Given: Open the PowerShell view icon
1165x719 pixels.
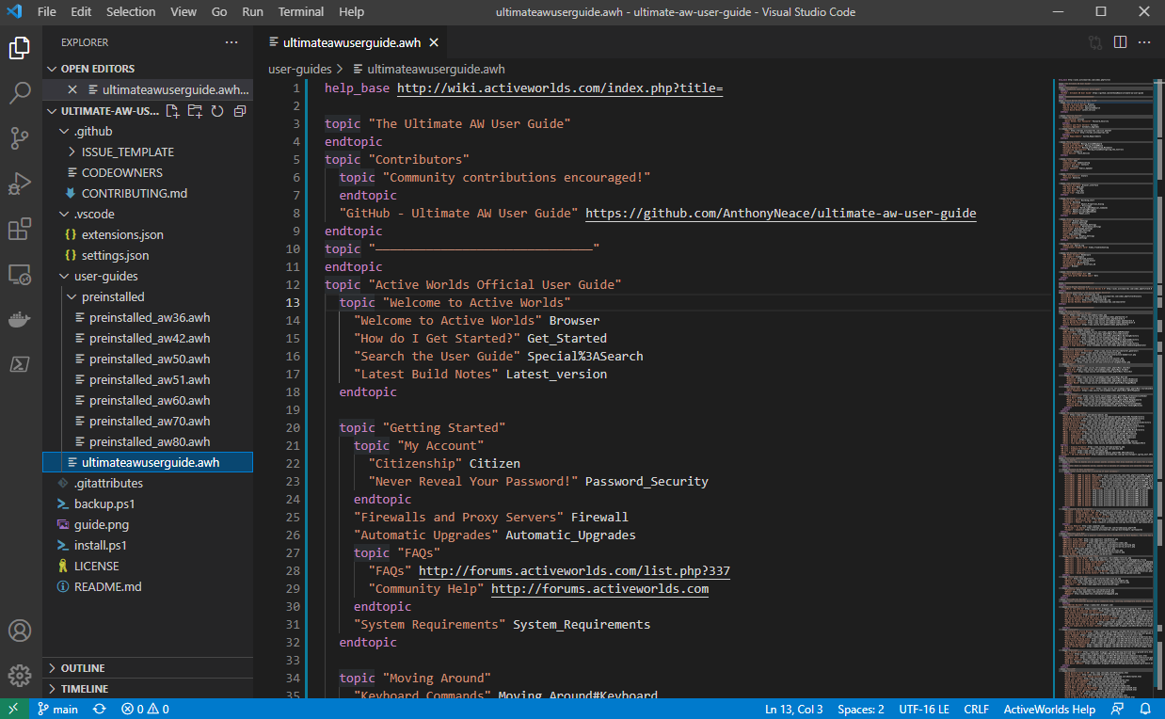Looking at the screenshot, I should click(x=21, y=364).
